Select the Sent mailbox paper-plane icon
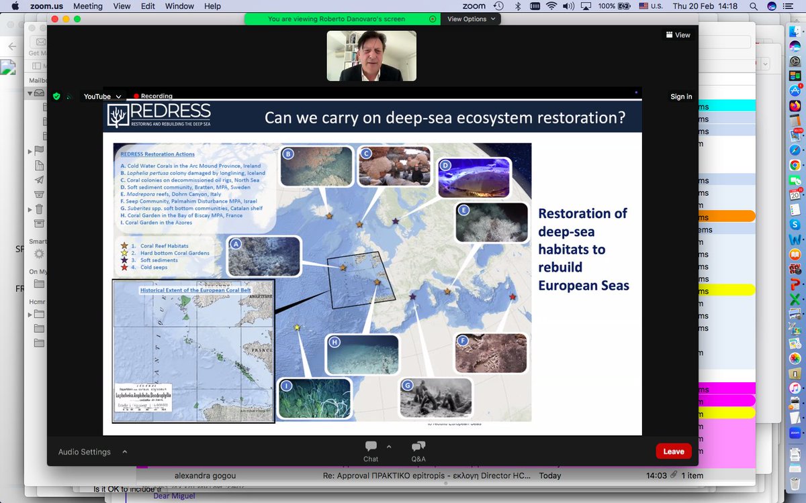 click(x=39, y=180)
